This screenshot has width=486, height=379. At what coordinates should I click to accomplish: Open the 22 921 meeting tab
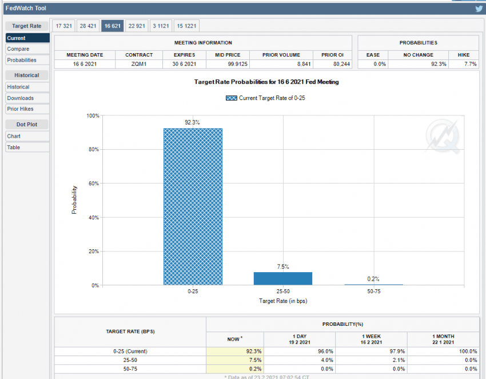(137, 26)
